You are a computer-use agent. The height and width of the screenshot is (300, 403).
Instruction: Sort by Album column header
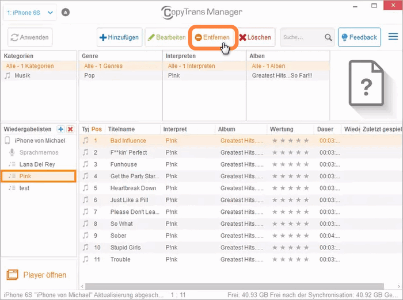(241, 129)
